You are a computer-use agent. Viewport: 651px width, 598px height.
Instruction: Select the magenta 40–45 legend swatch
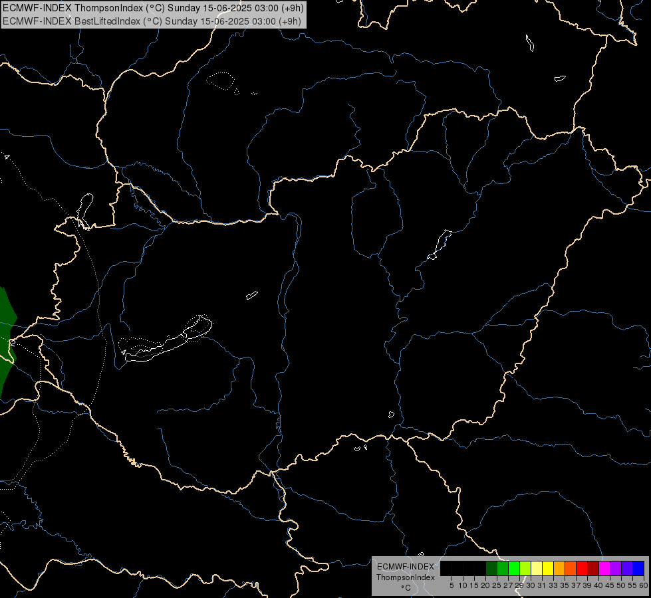pyautogui.click(x=604, y=568)
